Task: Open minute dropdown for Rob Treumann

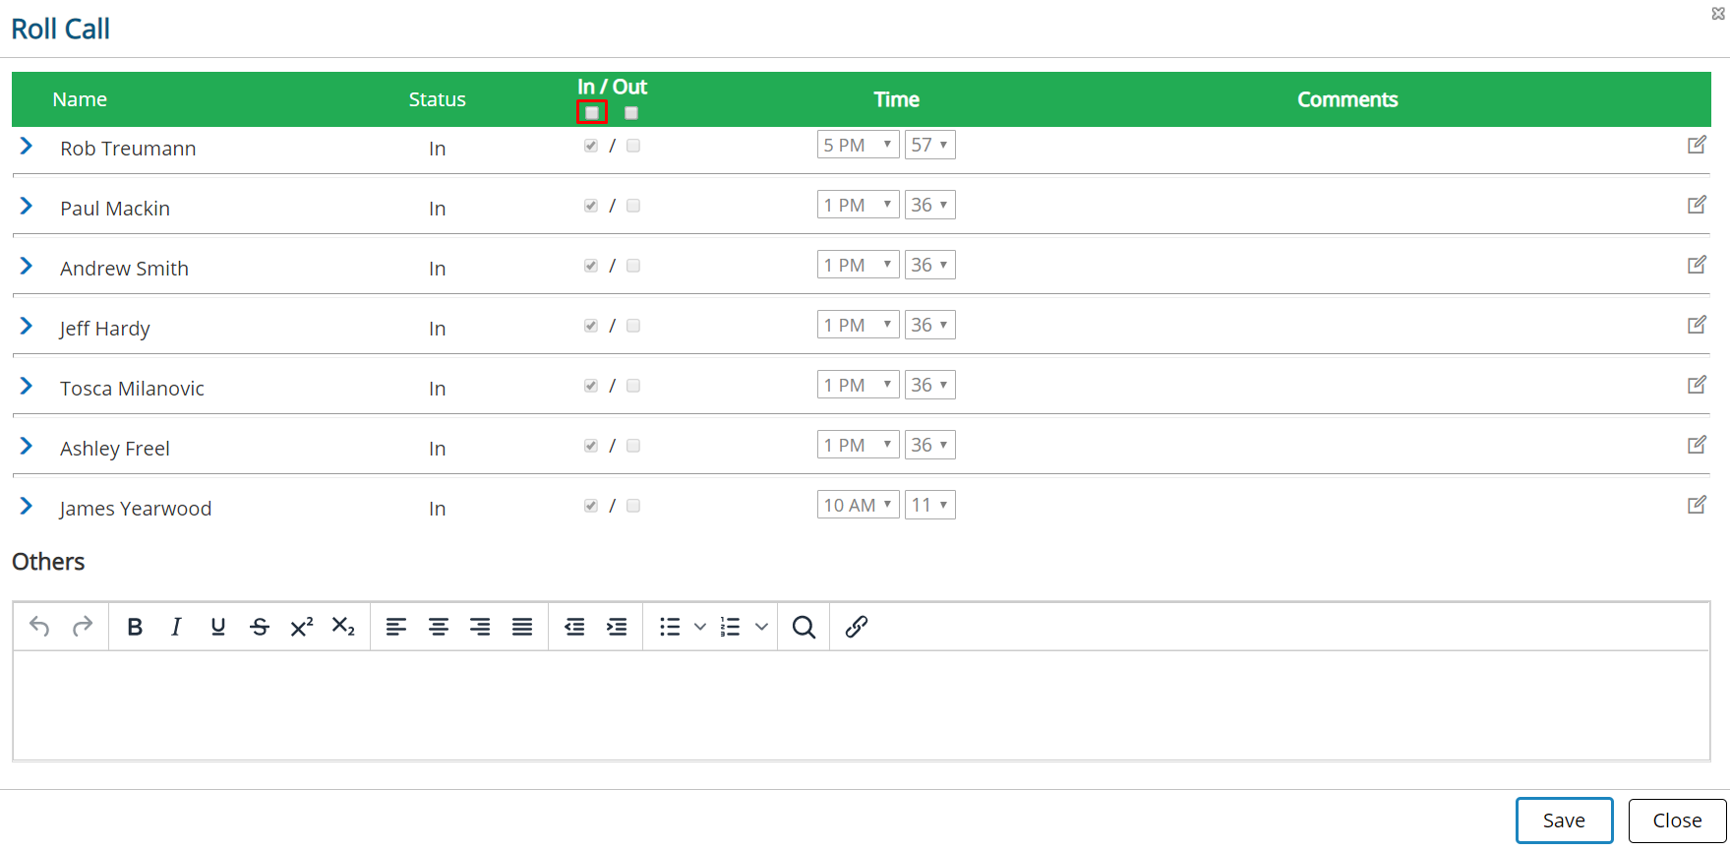Action: pos(929,146)
